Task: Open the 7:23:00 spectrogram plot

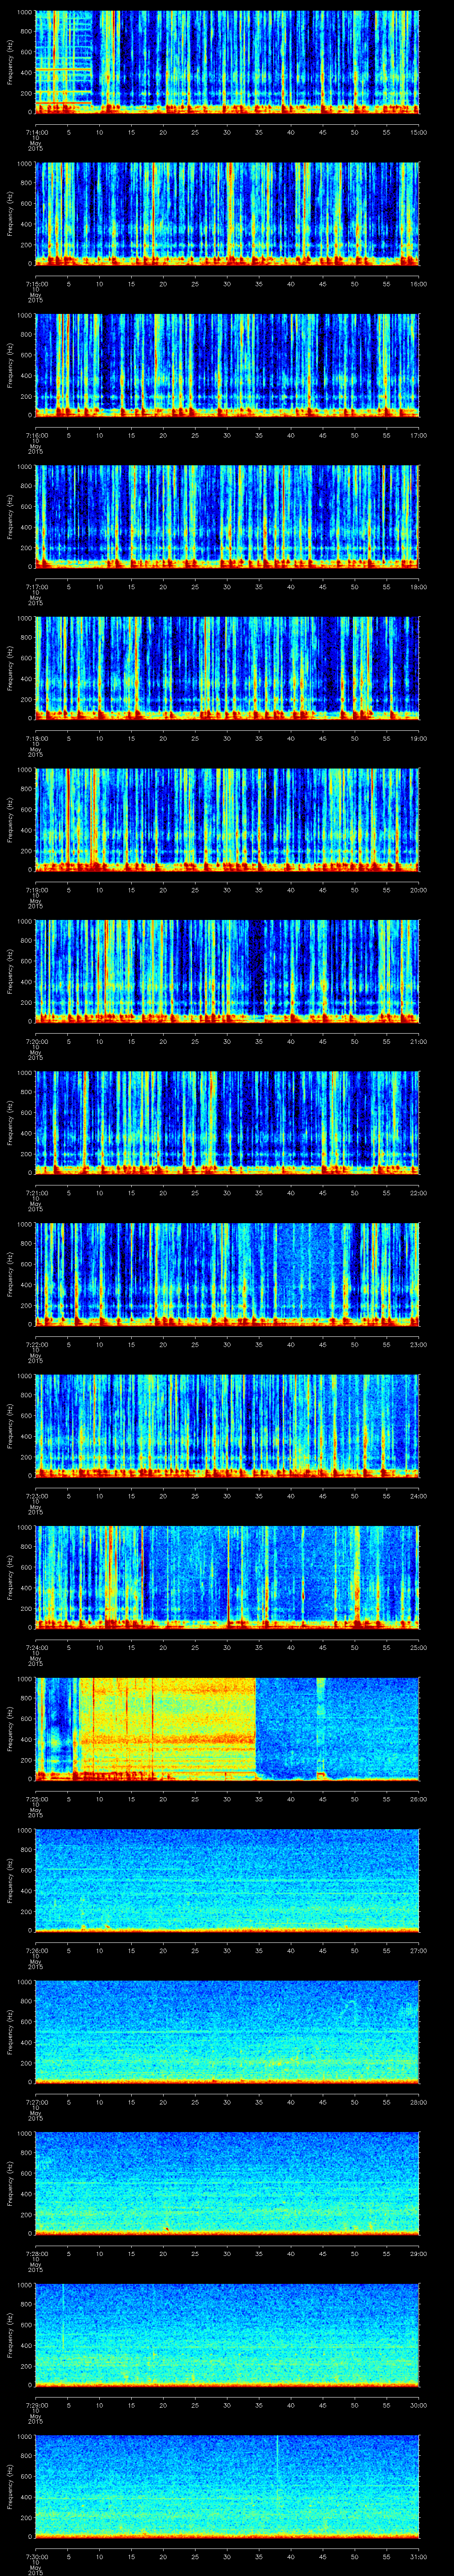Action: (x=227, y=1425)
